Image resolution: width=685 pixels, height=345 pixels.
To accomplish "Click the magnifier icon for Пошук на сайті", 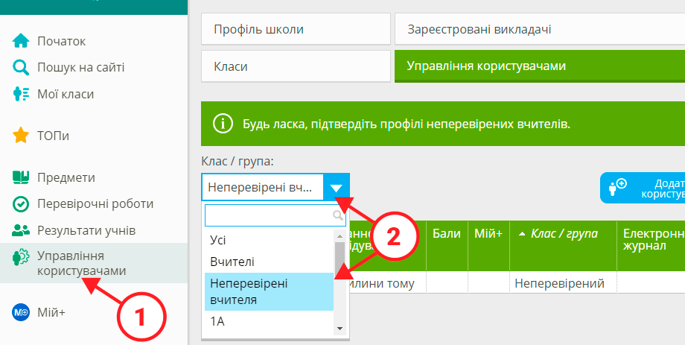I will (x=21, y=68).
